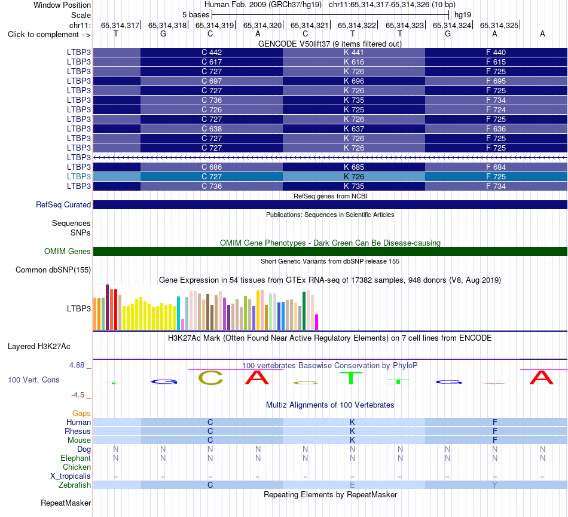568x517 pixels.
Task: Click the Common dbSNP(155) label
Action: pyautogui.click(x=53, y=270)
